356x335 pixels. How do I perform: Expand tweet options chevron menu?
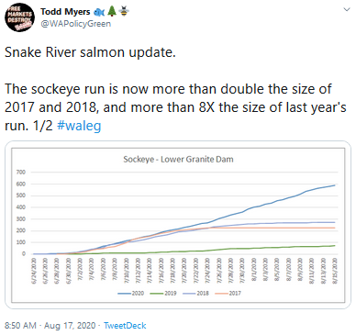pos(347,10)
